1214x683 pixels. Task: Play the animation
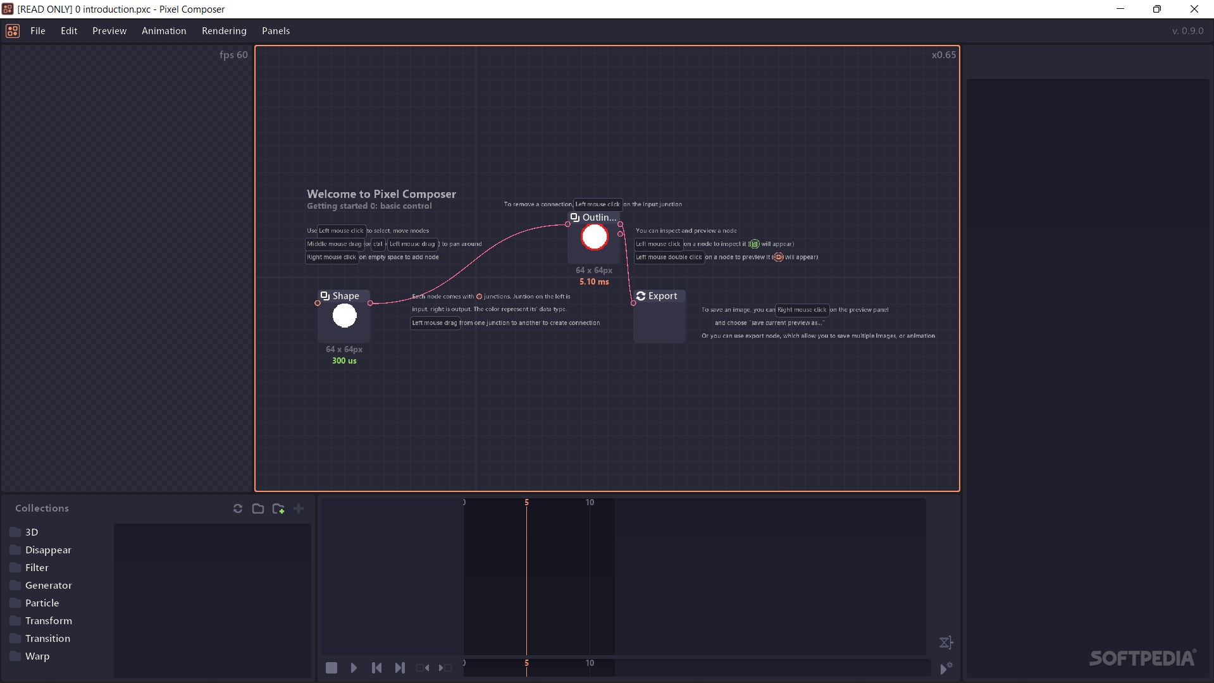coord(354,668)
